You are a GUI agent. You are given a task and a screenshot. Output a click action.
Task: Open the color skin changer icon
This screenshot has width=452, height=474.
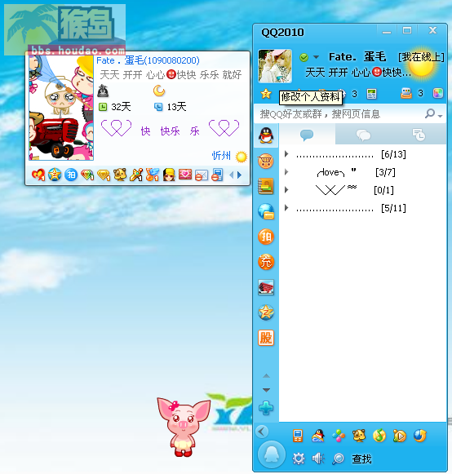438,93
